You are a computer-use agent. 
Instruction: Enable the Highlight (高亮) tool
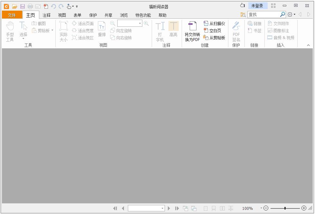click(x=174, y=31)
